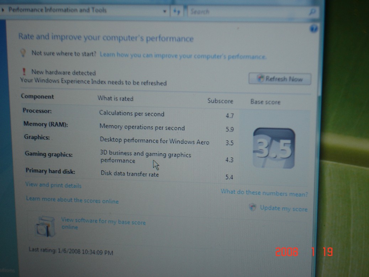Select the Graphics: row label
Screen dimensions: 369x277
(37, 137)
